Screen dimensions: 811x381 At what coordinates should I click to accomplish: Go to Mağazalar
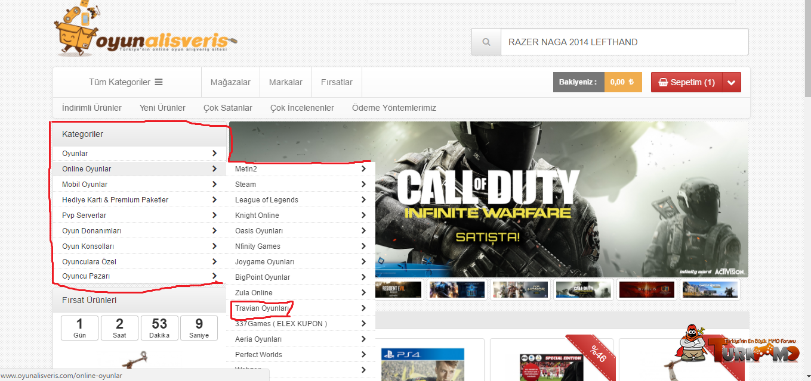pyautogui.click(x=230, y=82)
